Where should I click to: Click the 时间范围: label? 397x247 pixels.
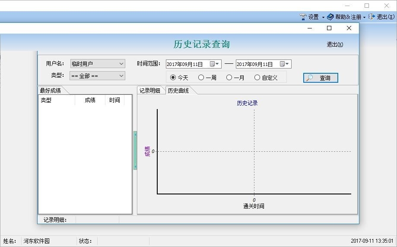point(149,64)
